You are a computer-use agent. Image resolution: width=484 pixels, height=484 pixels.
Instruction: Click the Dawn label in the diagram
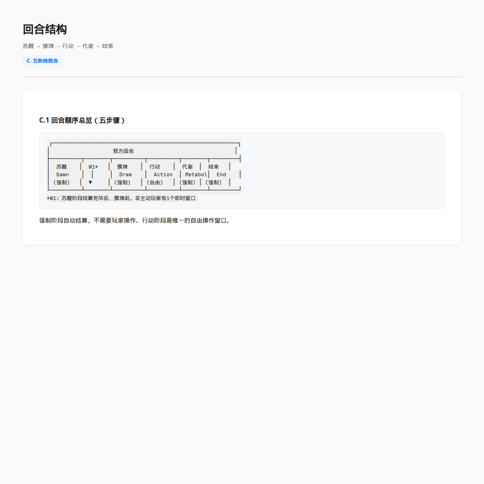(x=63, y=175)
